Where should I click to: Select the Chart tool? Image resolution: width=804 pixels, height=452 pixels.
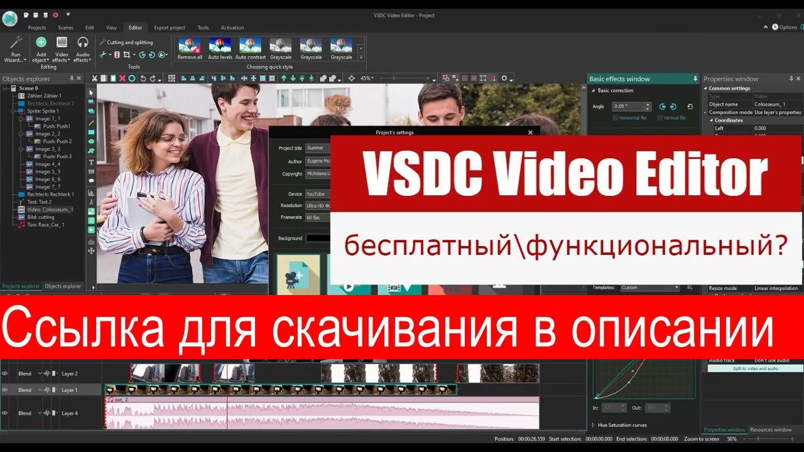[91, 193]
